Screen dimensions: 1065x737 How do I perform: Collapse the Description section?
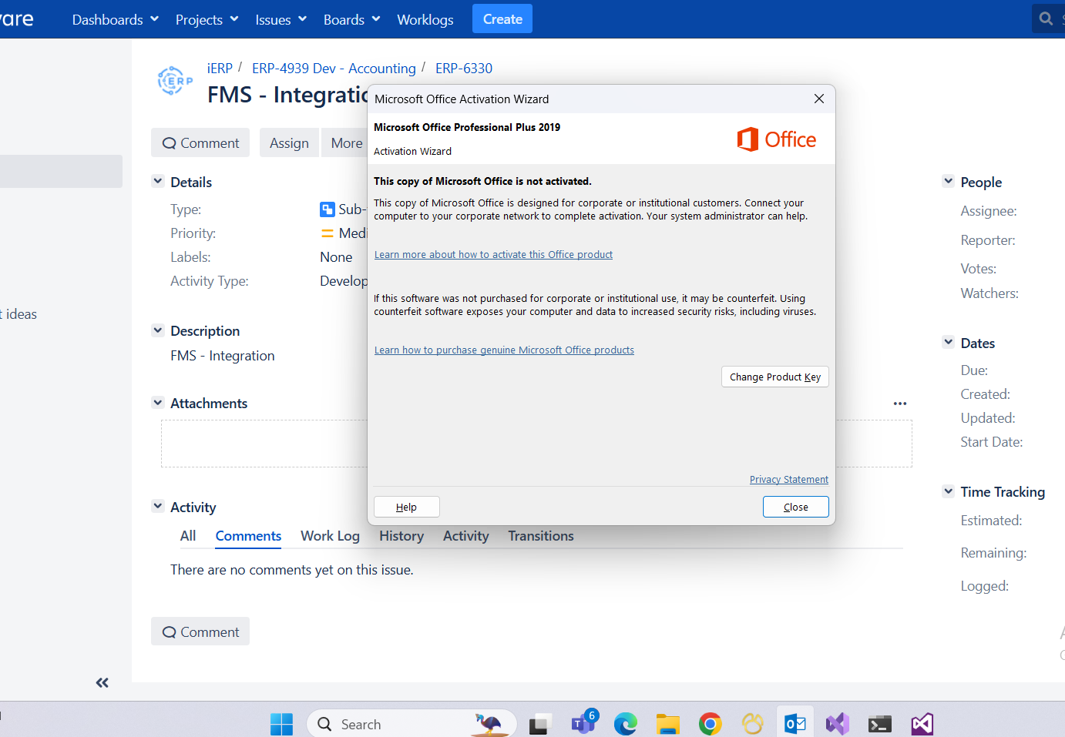point(158,330)
